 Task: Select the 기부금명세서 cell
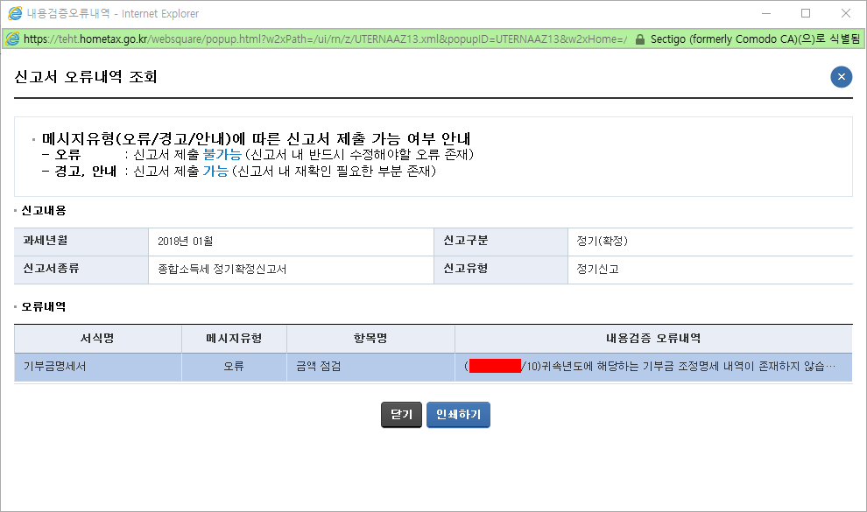[98, 367]
